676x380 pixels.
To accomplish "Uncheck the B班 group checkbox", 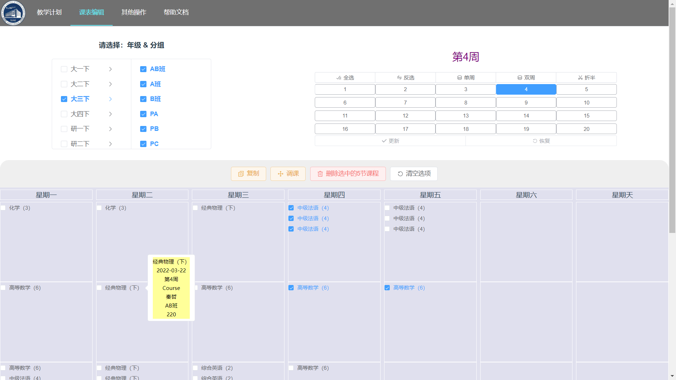I will 143,99.
